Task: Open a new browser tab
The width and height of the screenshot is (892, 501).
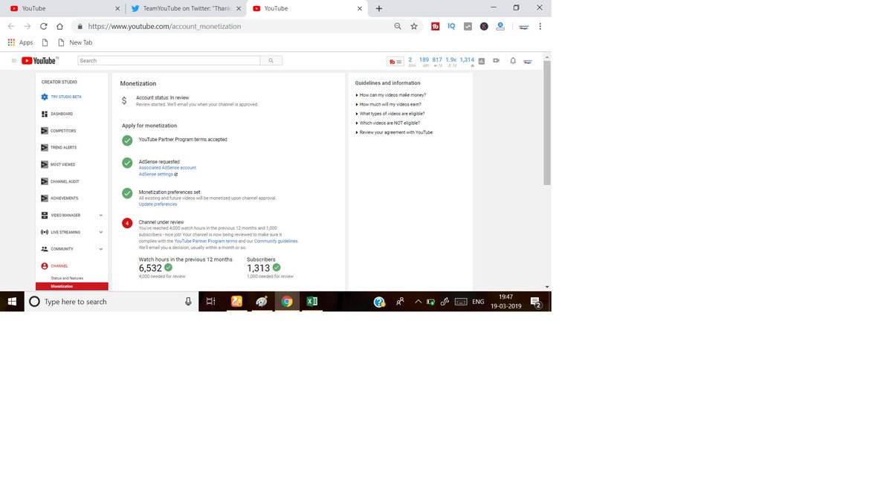Action: [x=379, y=8]
